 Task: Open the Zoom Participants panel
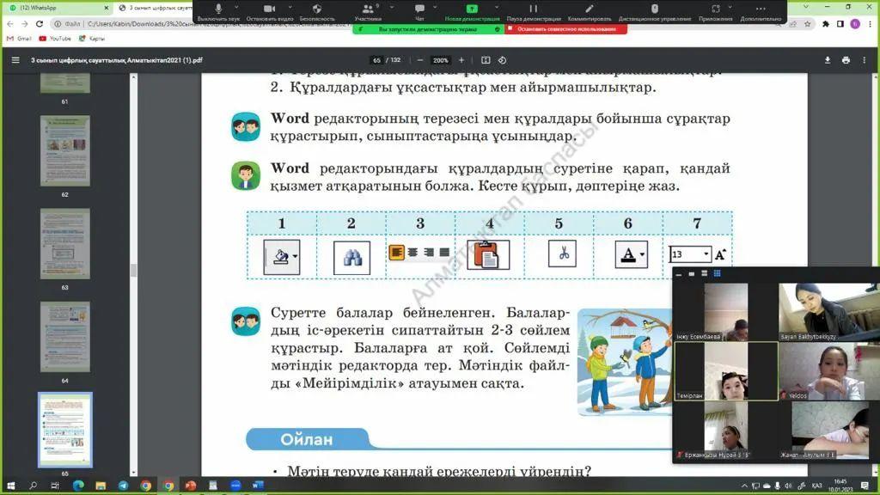click(x=368, y=12)
